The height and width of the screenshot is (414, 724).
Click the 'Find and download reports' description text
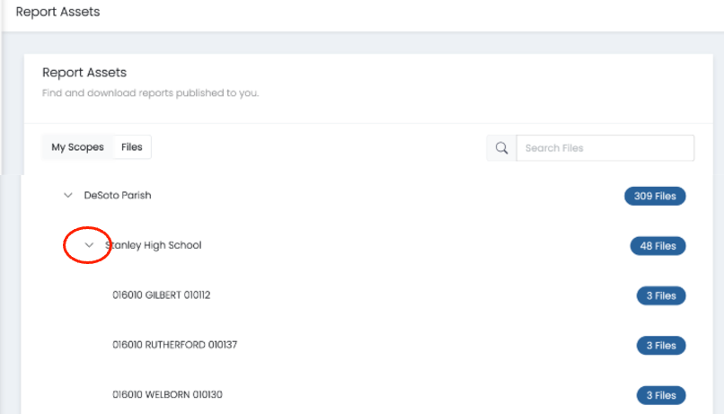click(x=150, y=92)
